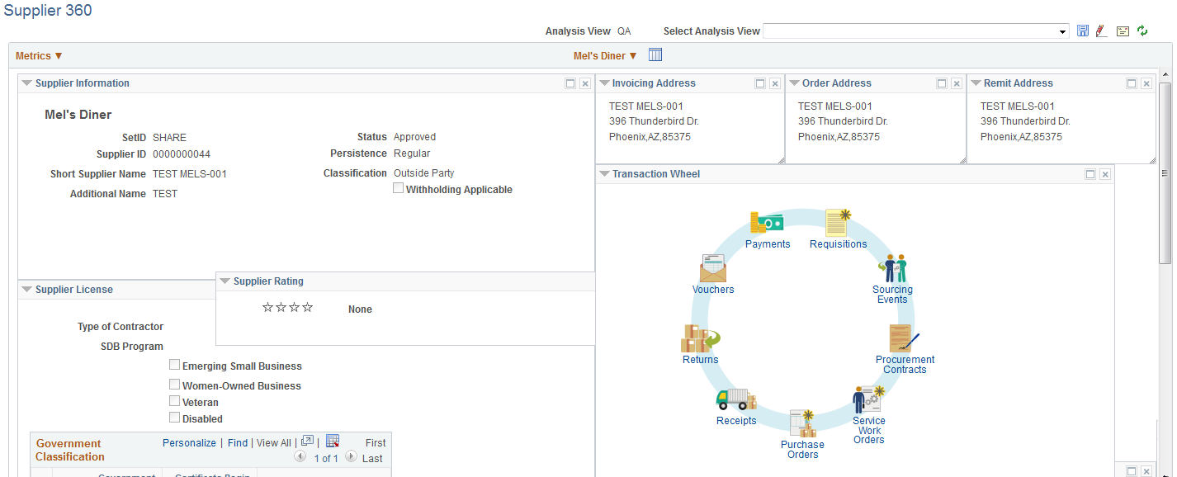Click the Save analysis view floppy icon
This screenshot has height=477, width=1177.
[x=1083, y=31]
